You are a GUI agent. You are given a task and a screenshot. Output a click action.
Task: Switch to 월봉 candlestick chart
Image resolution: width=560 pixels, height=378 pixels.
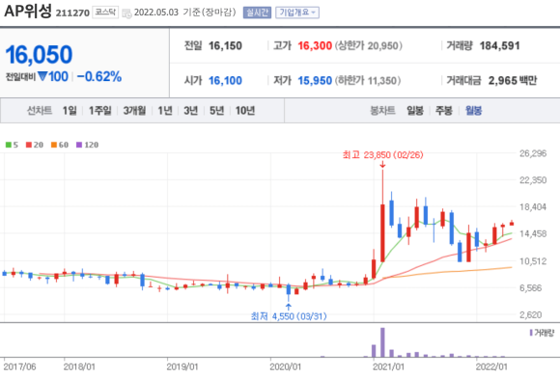coord(473,111)
